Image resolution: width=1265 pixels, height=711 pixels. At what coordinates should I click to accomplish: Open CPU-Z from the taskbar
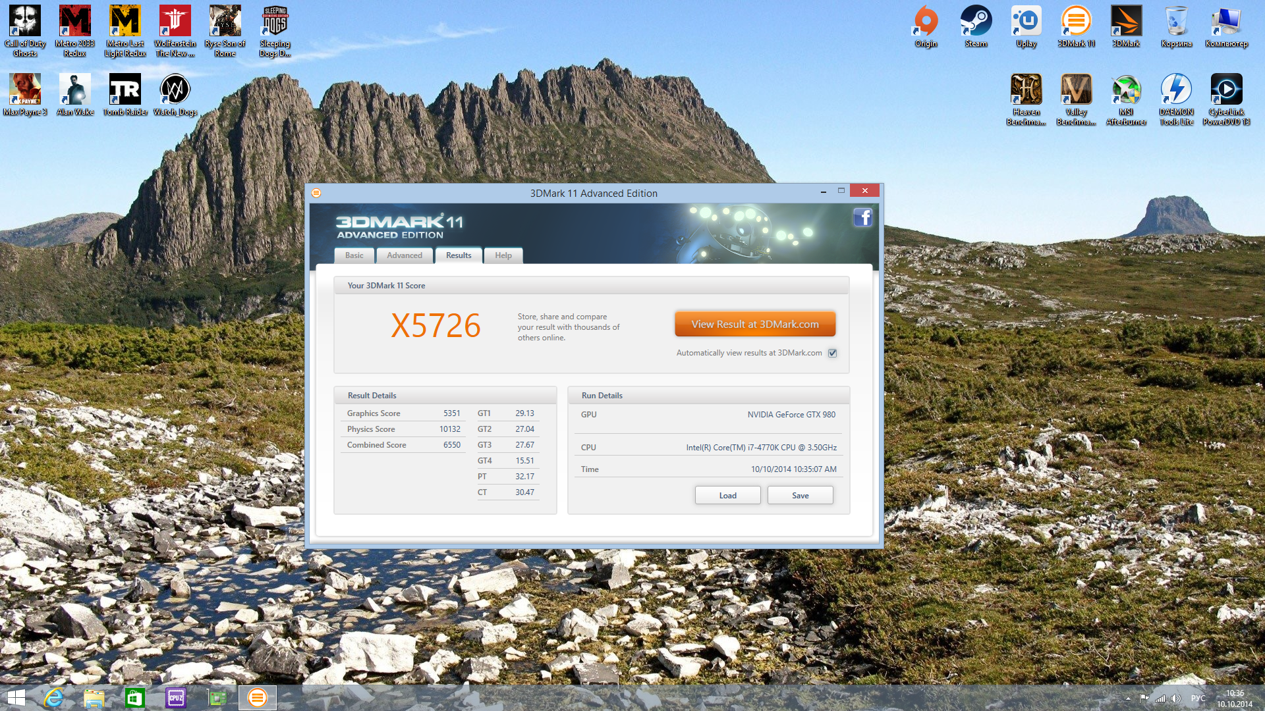pos(176,698)
